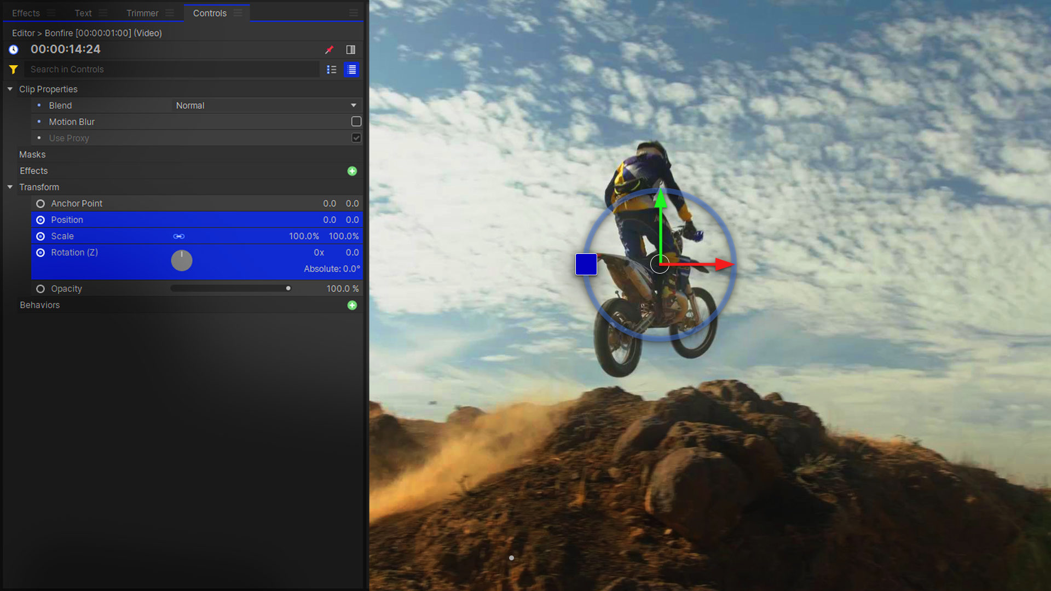Switch to the compact list view icon
This screenshot has width=1051, height=591.
click(332, 69)
